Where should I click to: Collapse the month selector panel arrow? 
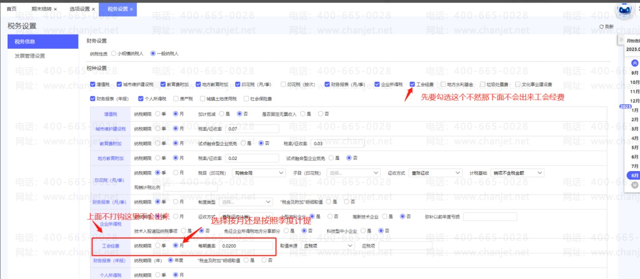[621, 40]
